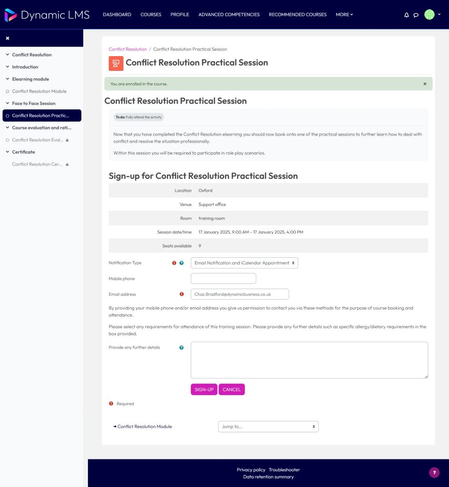Collapse the Course evaluation and rating chevron
The width and height of the screenshot is (449, 487).
pyautogui.click(x=8, y=127)
